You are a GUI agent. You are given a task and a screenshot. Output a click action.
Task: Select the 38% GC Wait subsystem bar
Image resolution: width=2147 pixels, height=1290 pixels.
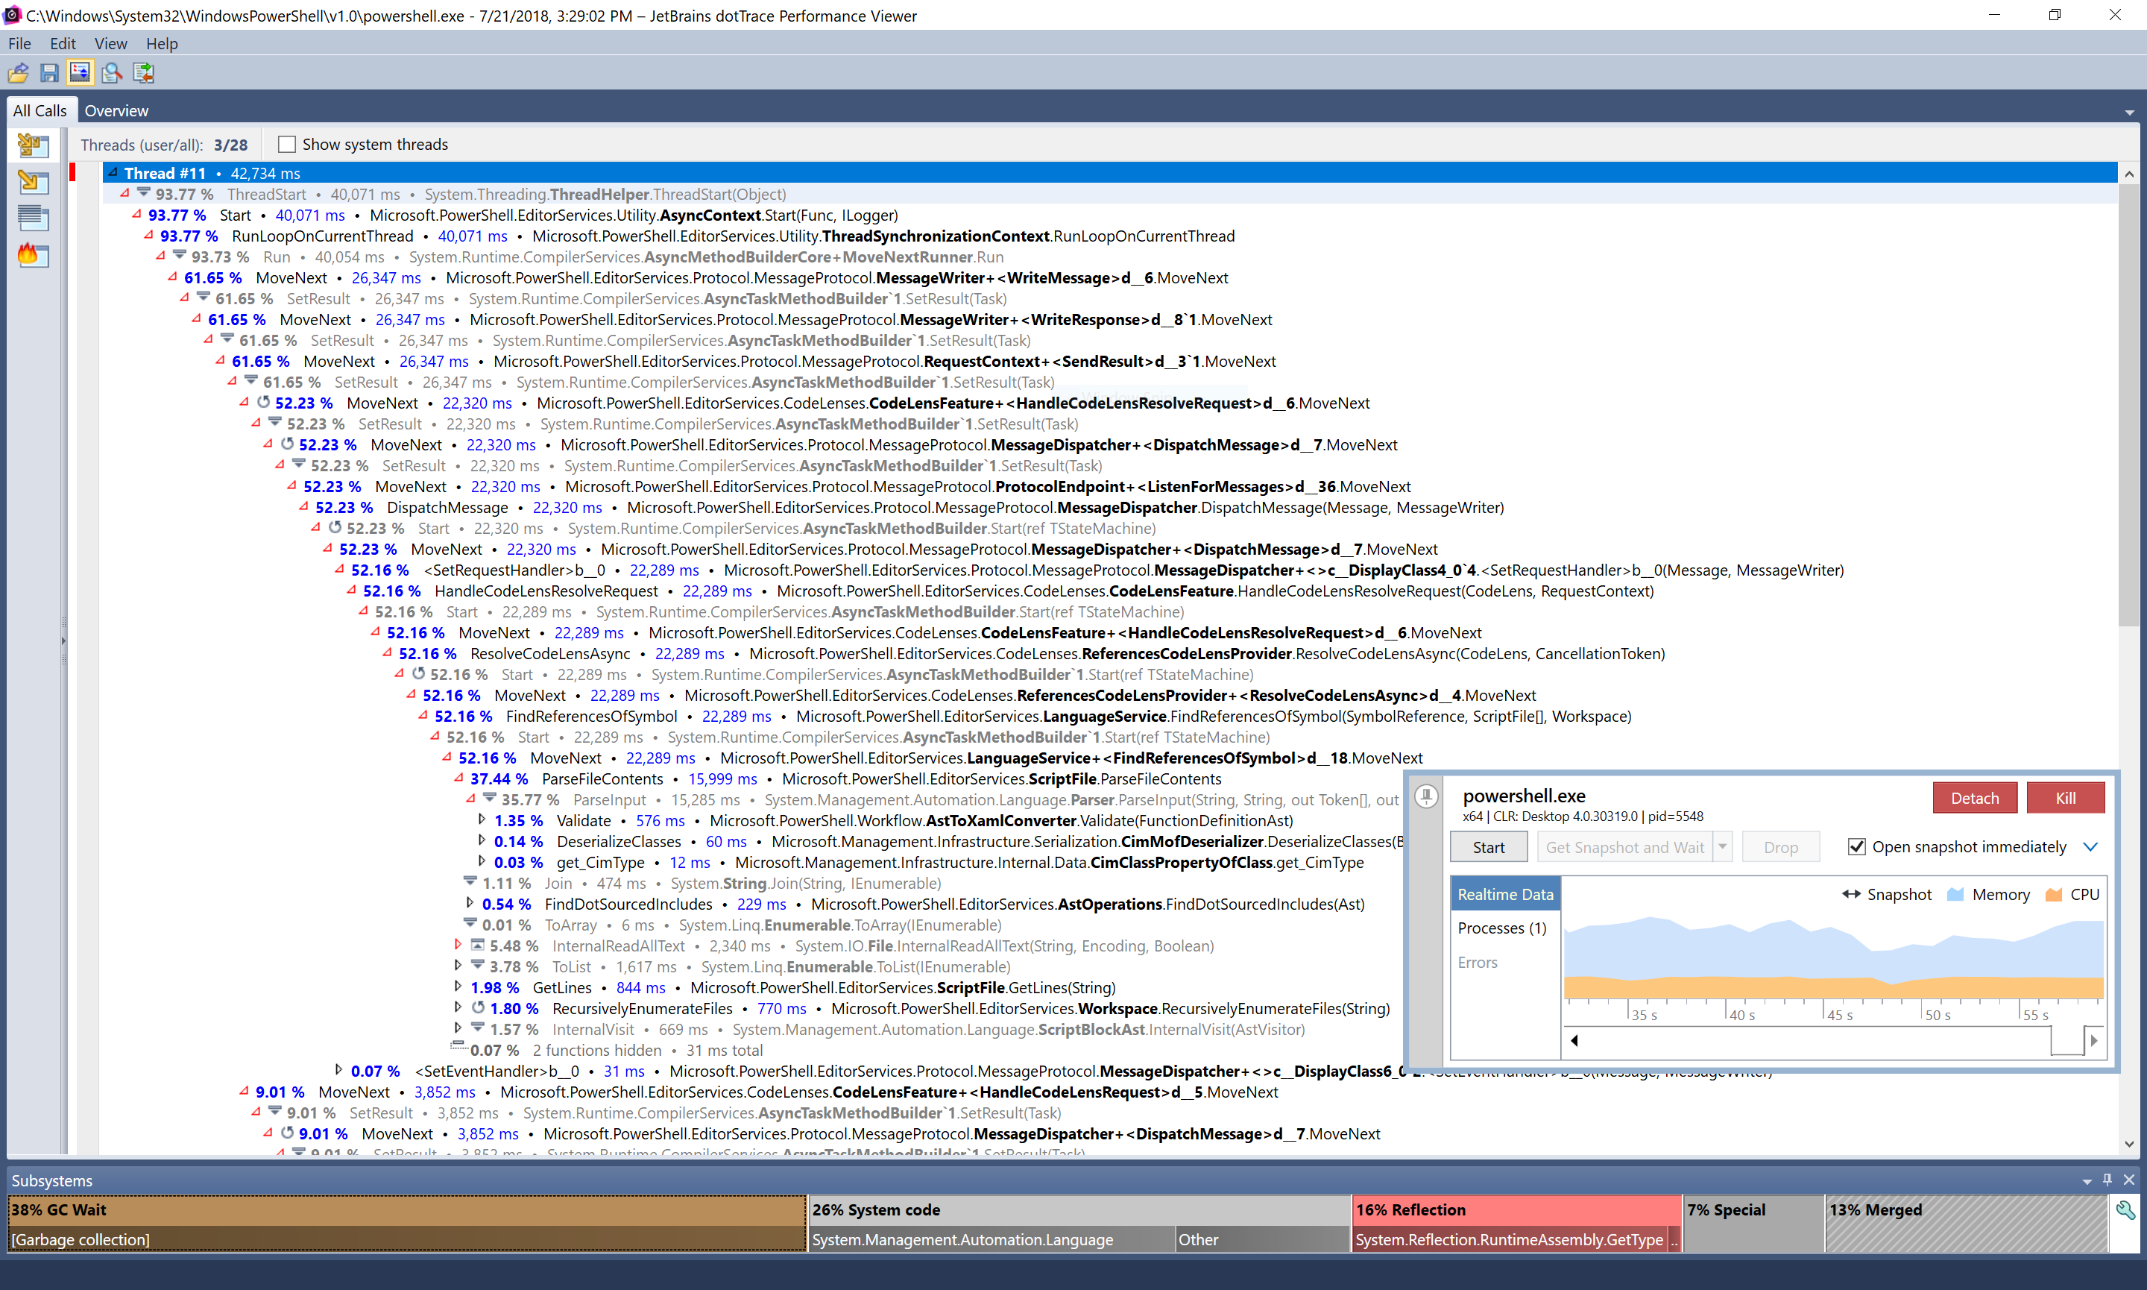coord(406,1223)
